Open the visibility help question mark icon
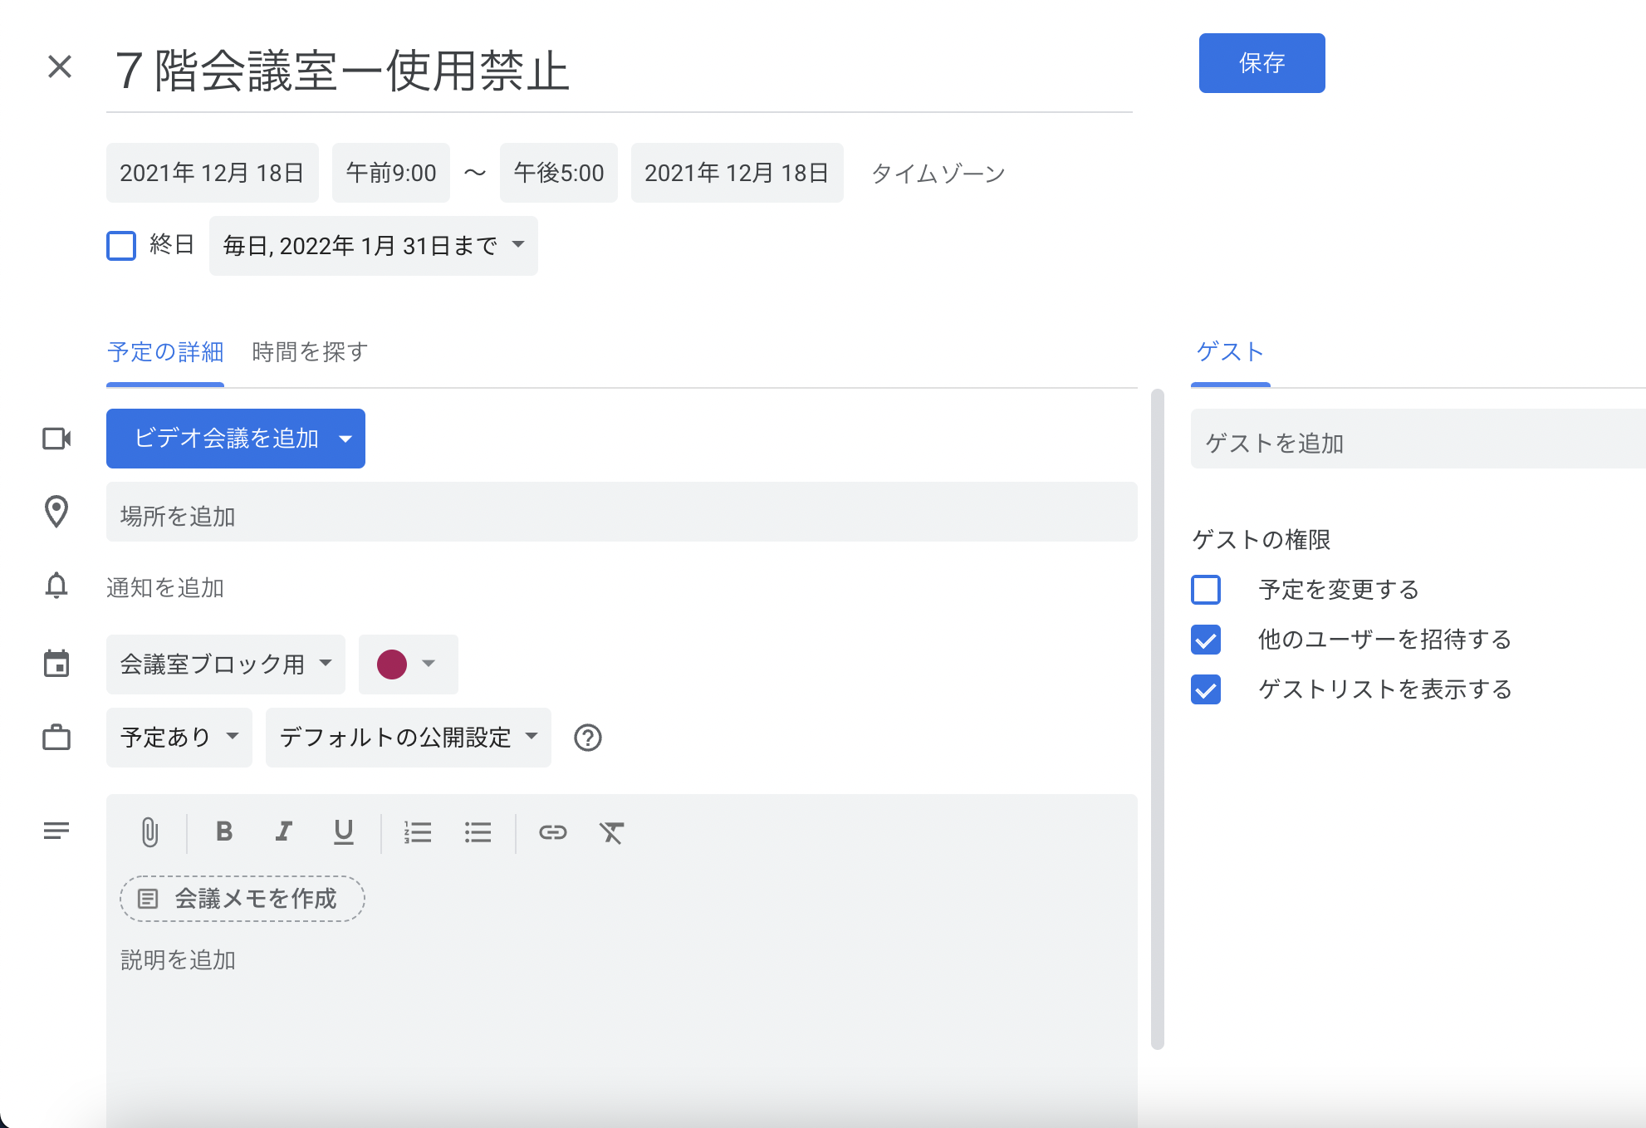The image size is (1646, 1128). pyautogui.click(x=588, y=738)
